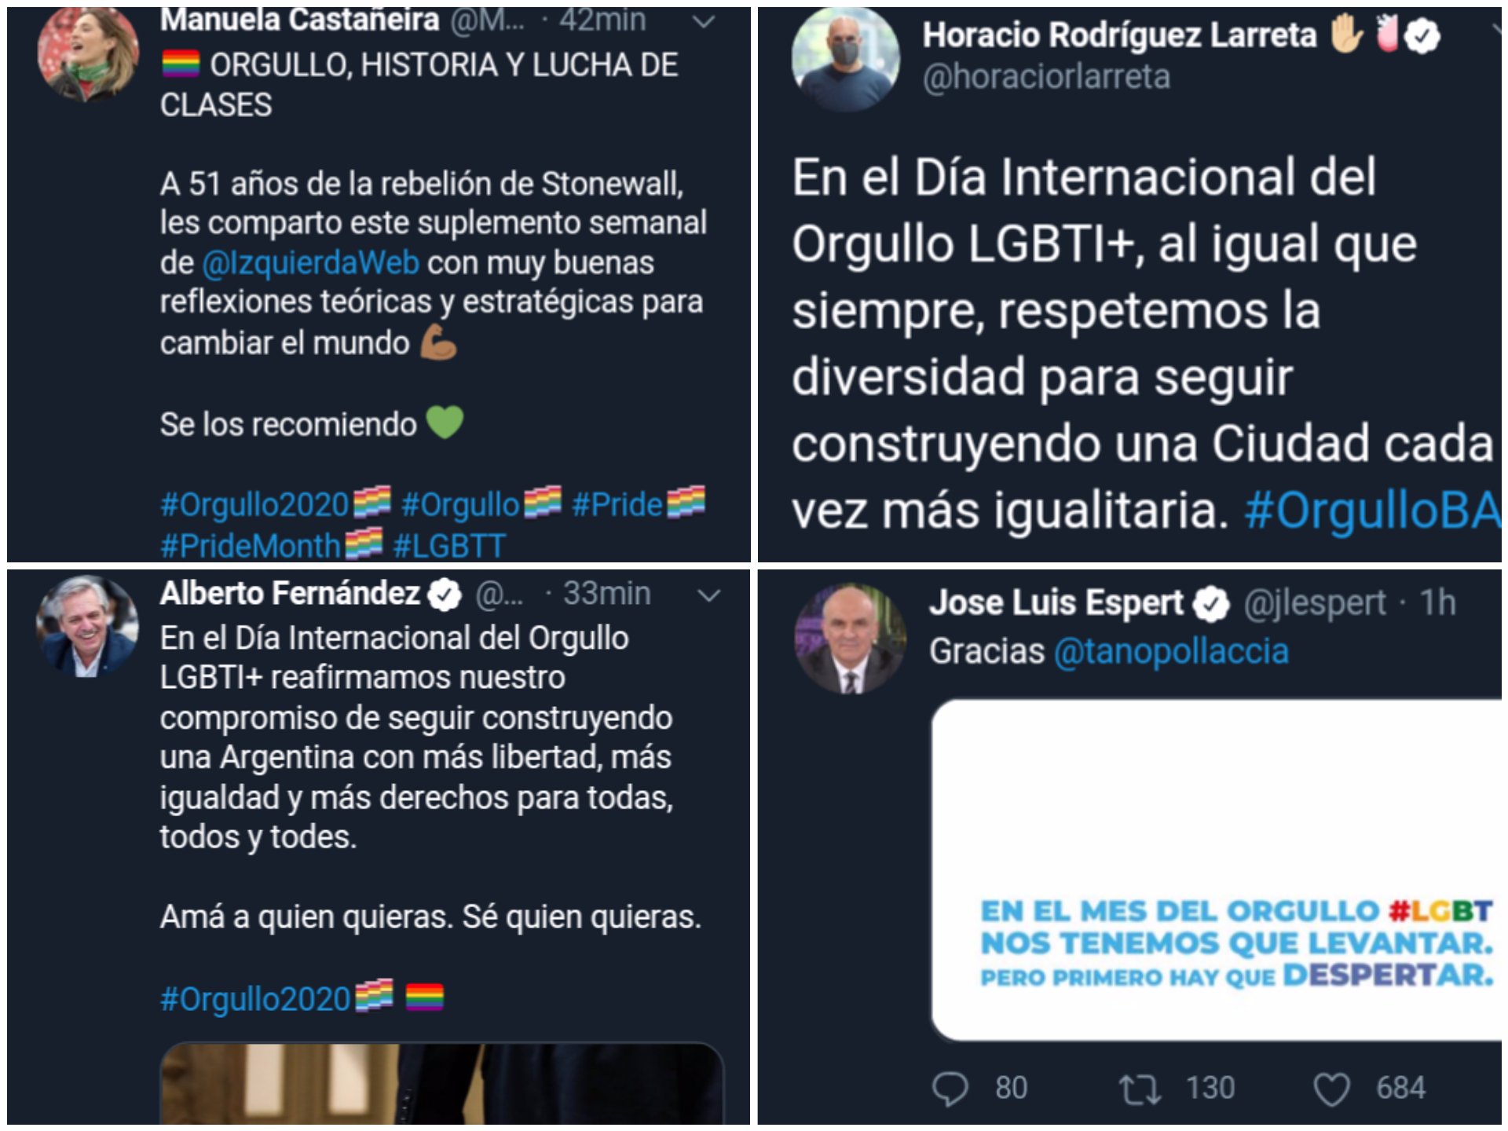This screenshot has width=1508, height=1131.
Task: Open Jose Luis Espert's profile photo
Action: point(850,639)
